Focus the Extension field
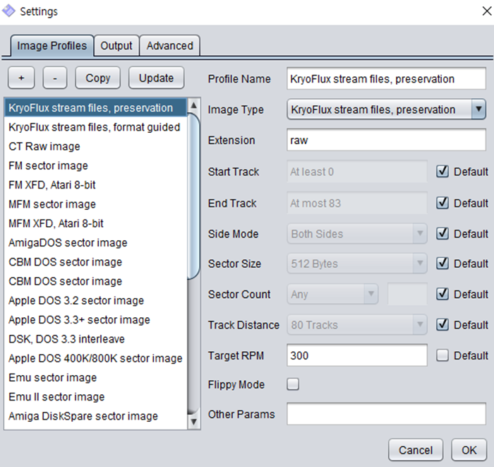 (x=386, y=140)
